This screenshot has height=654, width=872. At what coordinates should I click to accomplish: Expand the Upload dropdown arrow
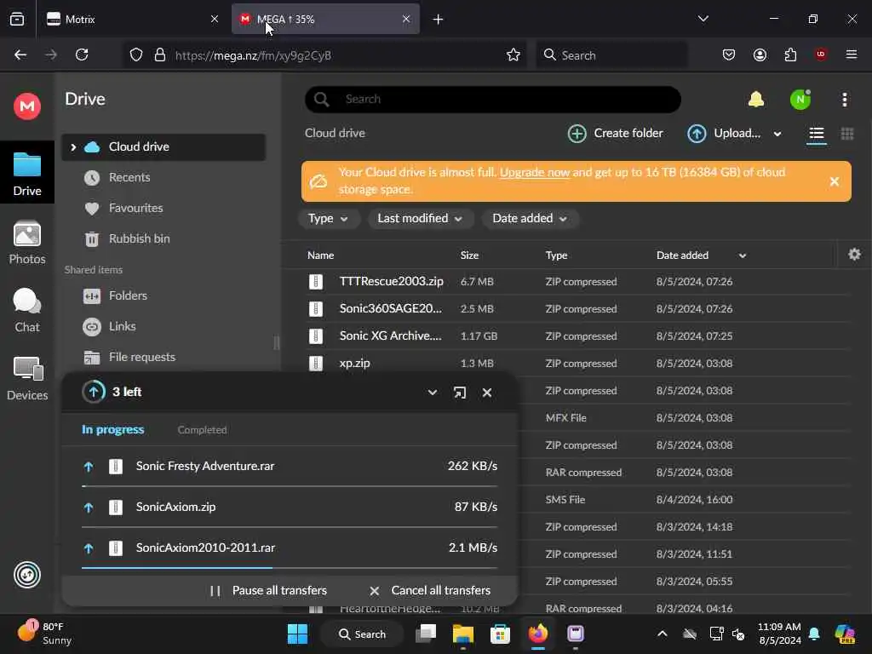(777, 134)
